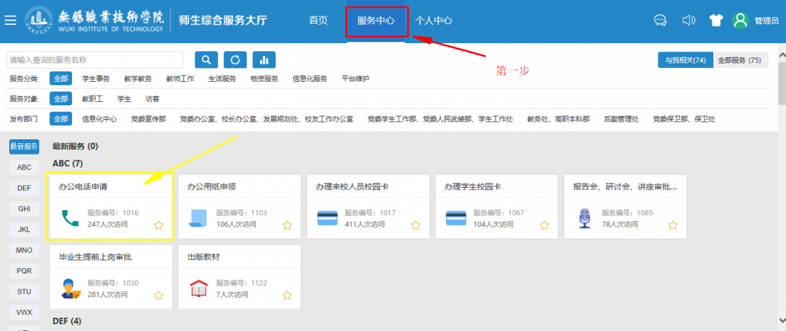Jump to GHI index section
This screenshot has width=786, height=331.
tap(24, 209)
